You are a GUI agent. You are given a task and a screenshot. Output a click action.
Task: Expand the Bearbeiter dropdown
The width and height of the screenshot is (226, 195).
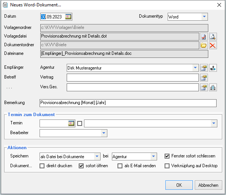(x=103, y=133)
